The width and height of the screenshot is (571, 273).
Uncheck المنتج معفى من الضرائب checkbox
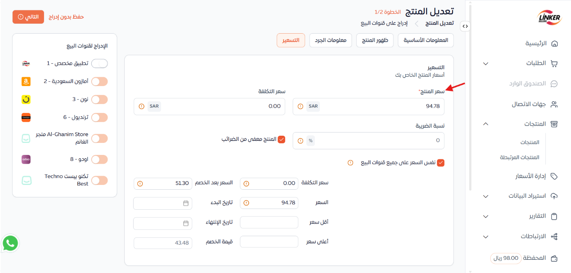(282, 139)
